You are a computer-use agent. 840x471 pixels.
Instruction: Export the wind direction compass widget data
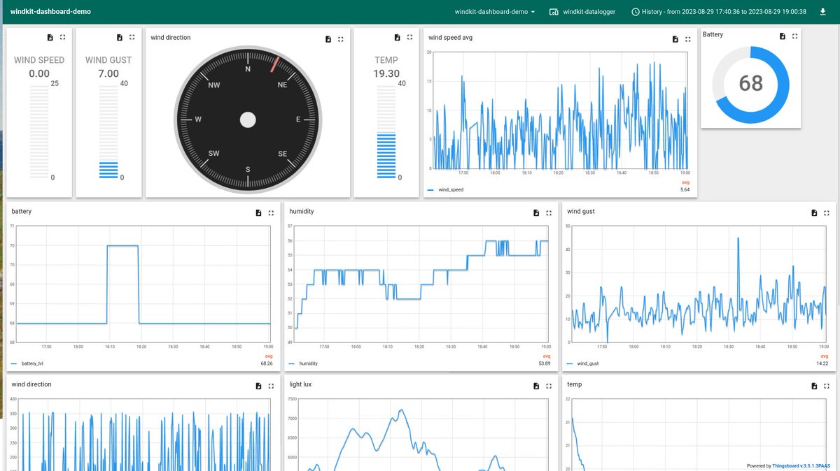[328, 39]
